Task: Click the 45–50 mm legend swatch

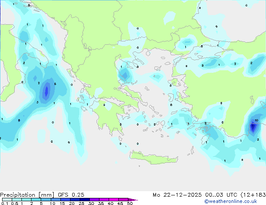Action: [123, 200]
